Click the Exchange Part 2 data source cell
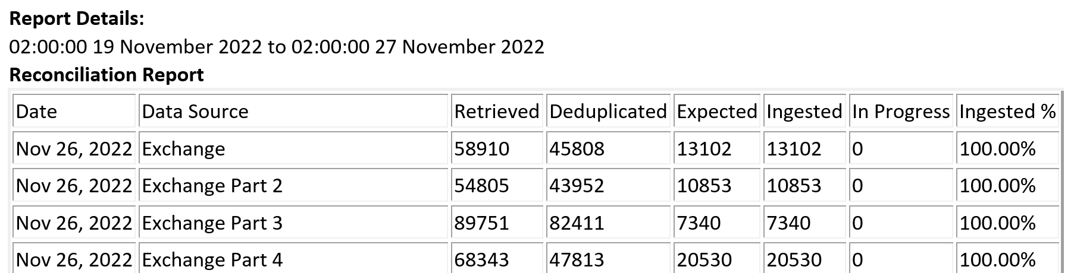Image resolution: width=1074 pixels, height=273 pixels. click(x=294, y=186)
